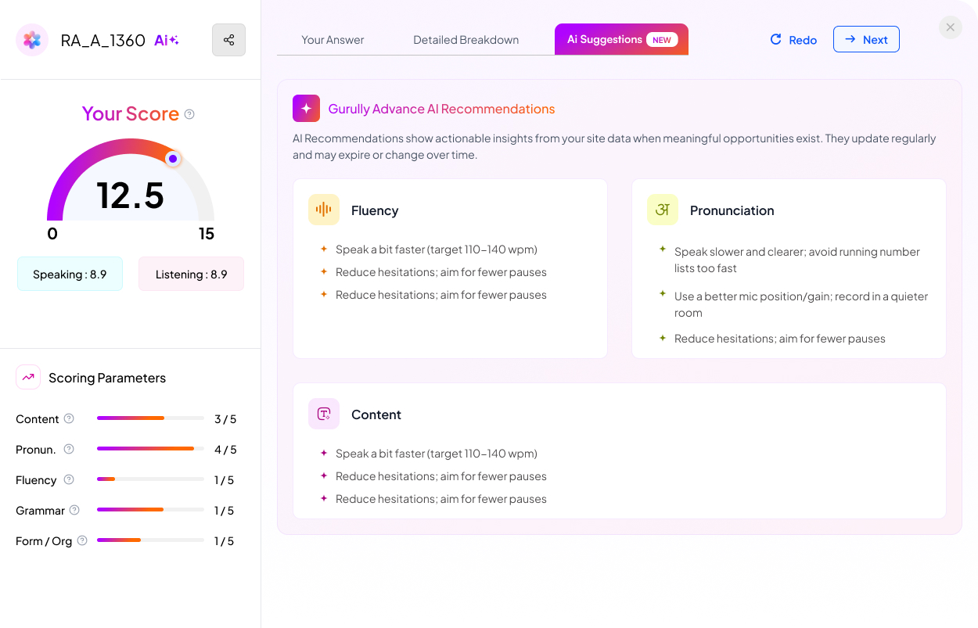This screenshot has height=628, width=978.
Task: Click the Grammar parameter info icon
Action: 74,510
